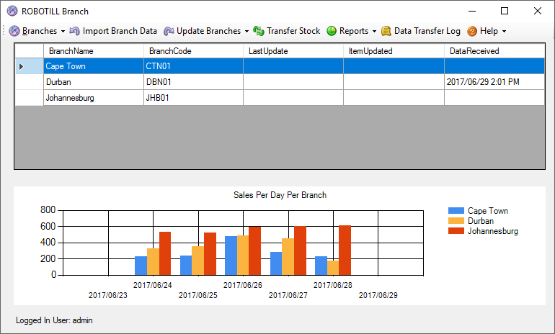Click the red Johannesburg legend swatch

pos(456,231)
